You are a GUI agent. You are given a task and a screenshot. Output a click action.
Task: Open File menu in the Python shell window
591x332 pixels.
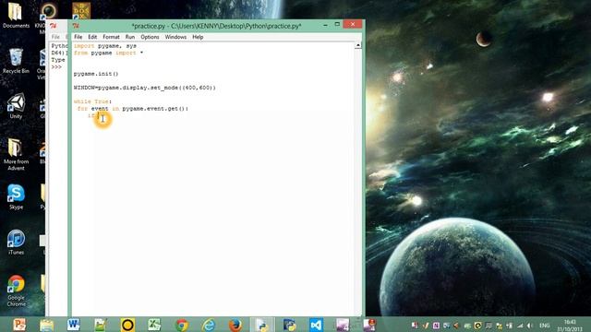pos(55,37)
